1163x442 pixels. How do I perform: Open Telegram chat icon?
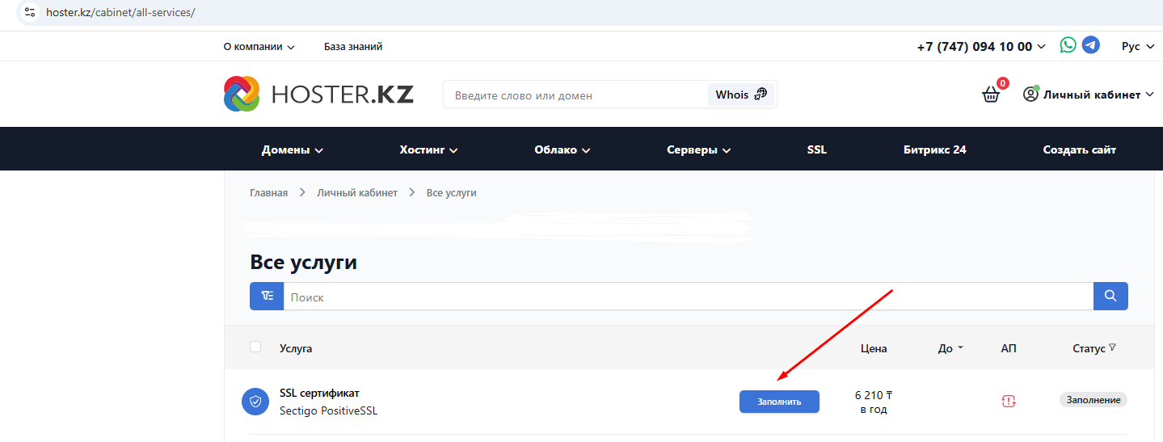pyautogui.click(x=1091, y=45)
